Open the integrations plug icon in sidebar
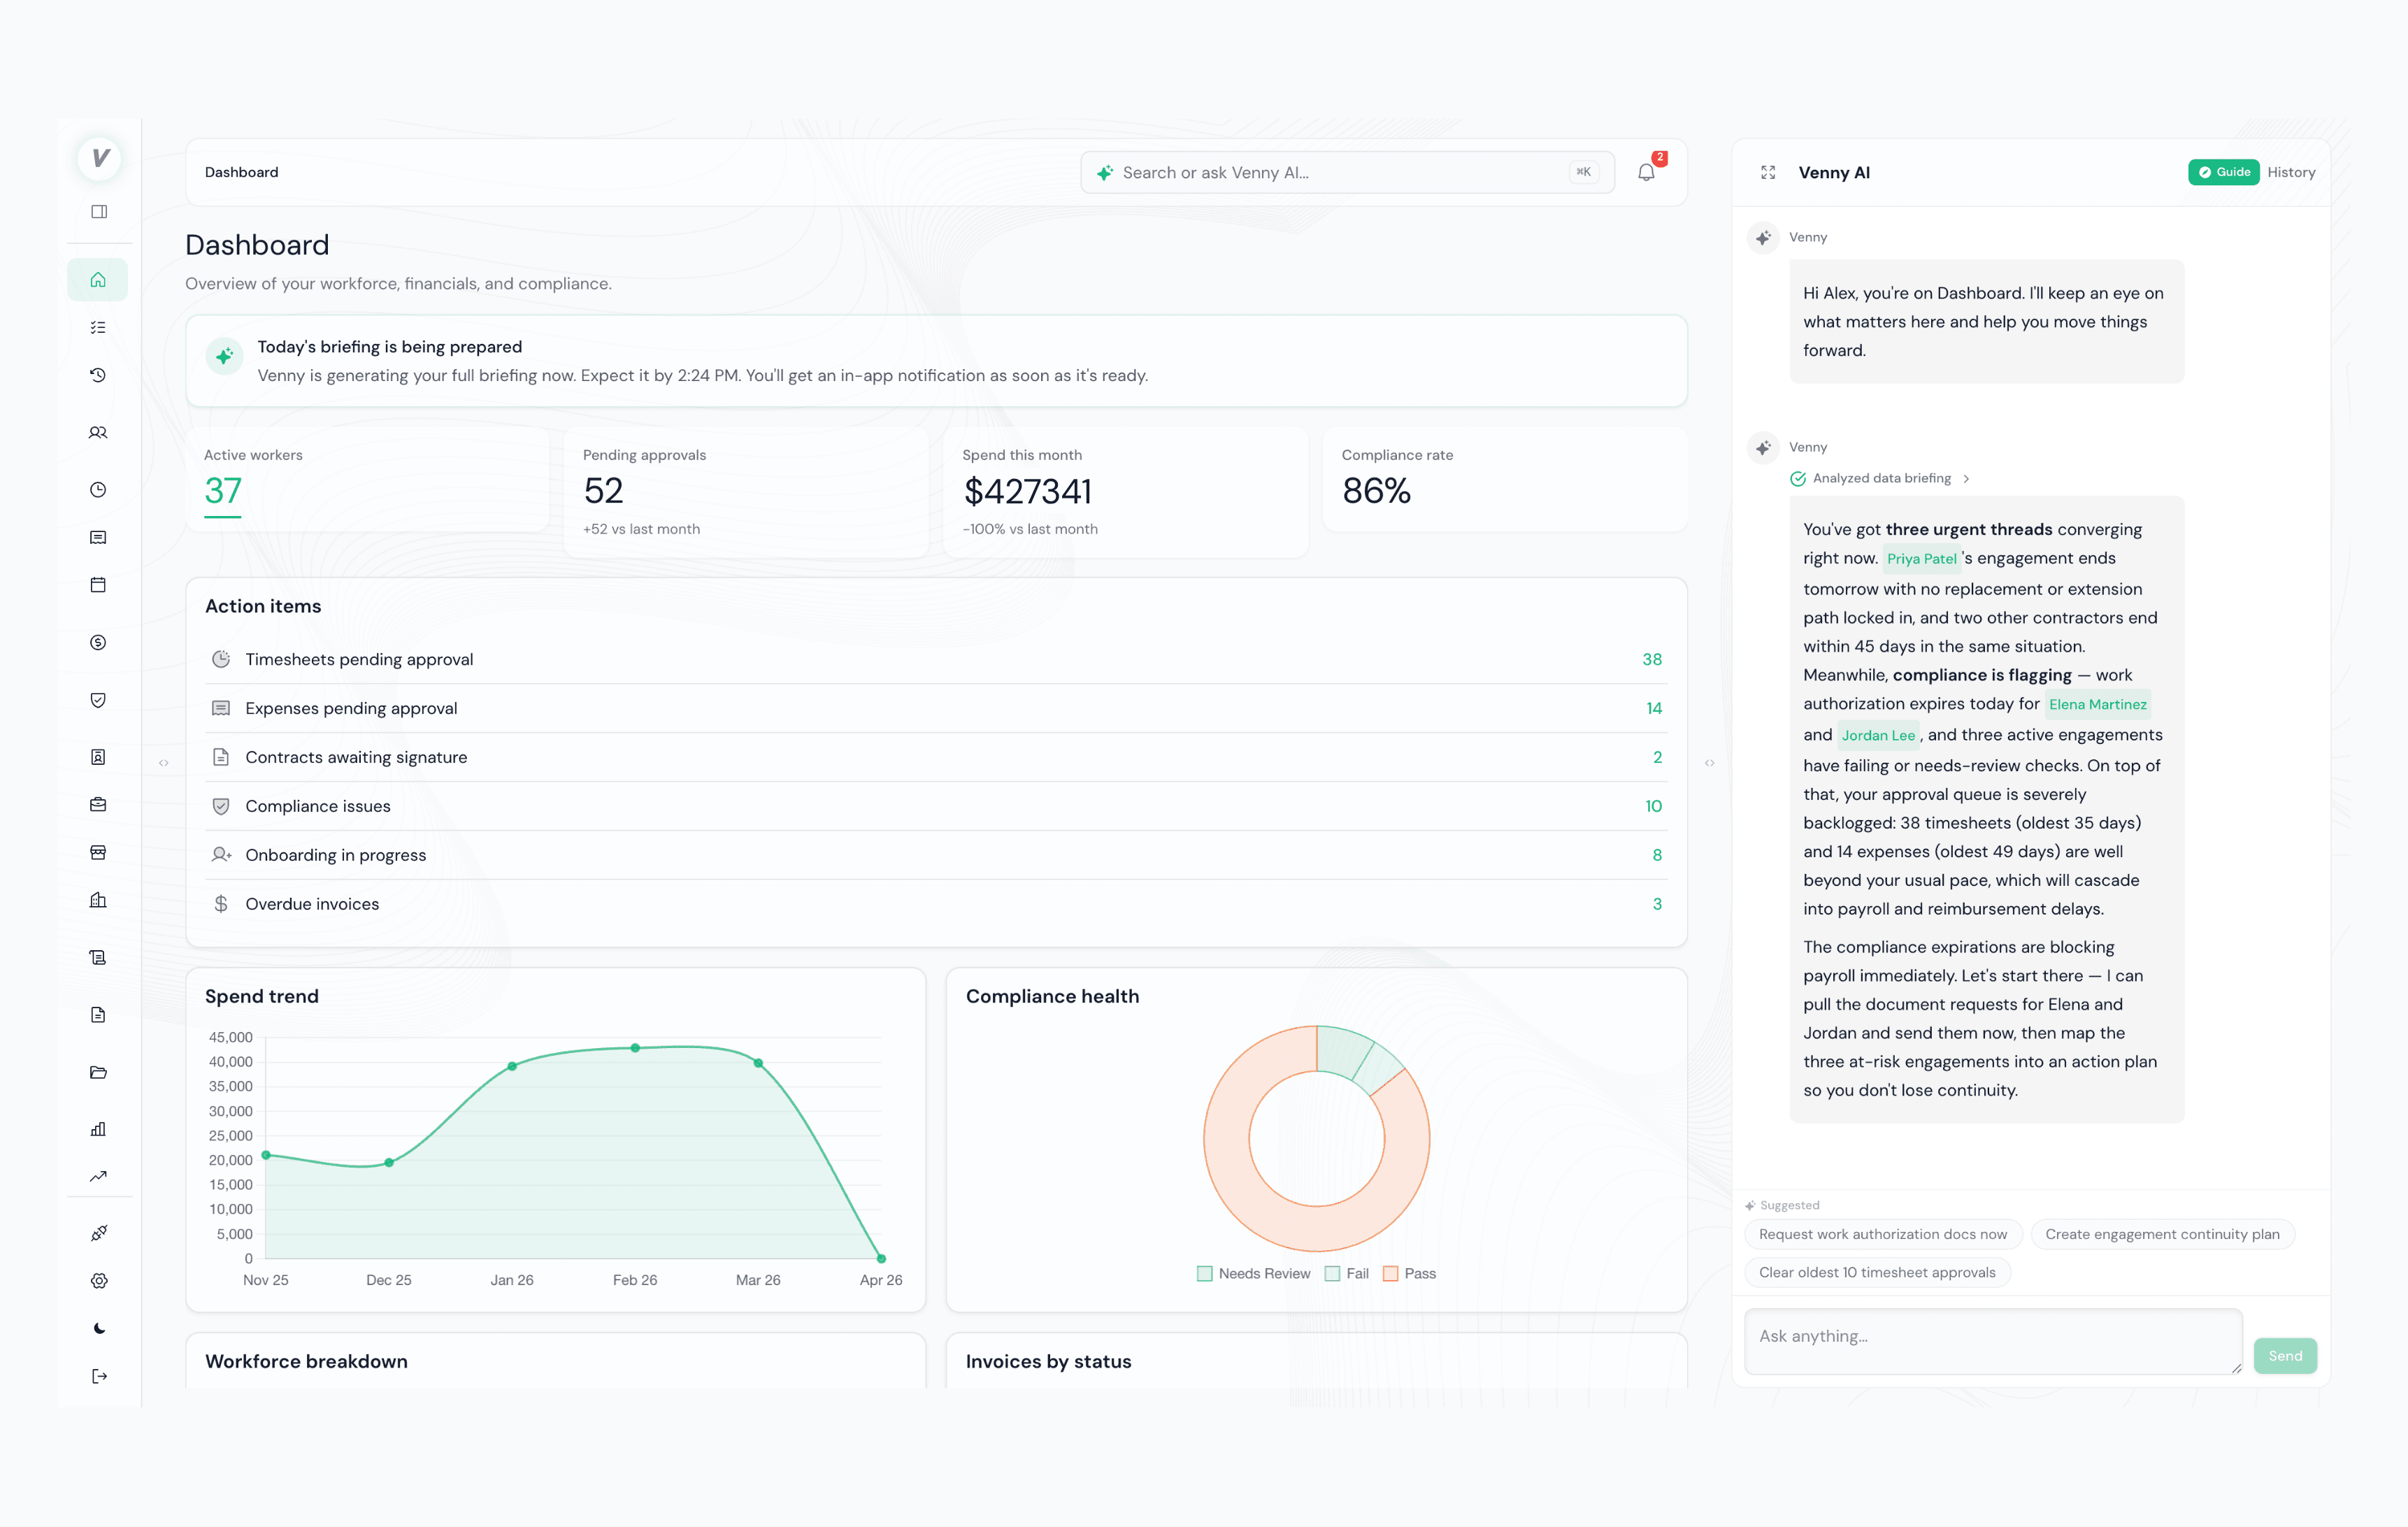 [x=98, y=1232]
